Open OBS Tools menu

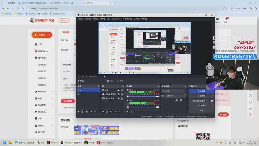136,19
